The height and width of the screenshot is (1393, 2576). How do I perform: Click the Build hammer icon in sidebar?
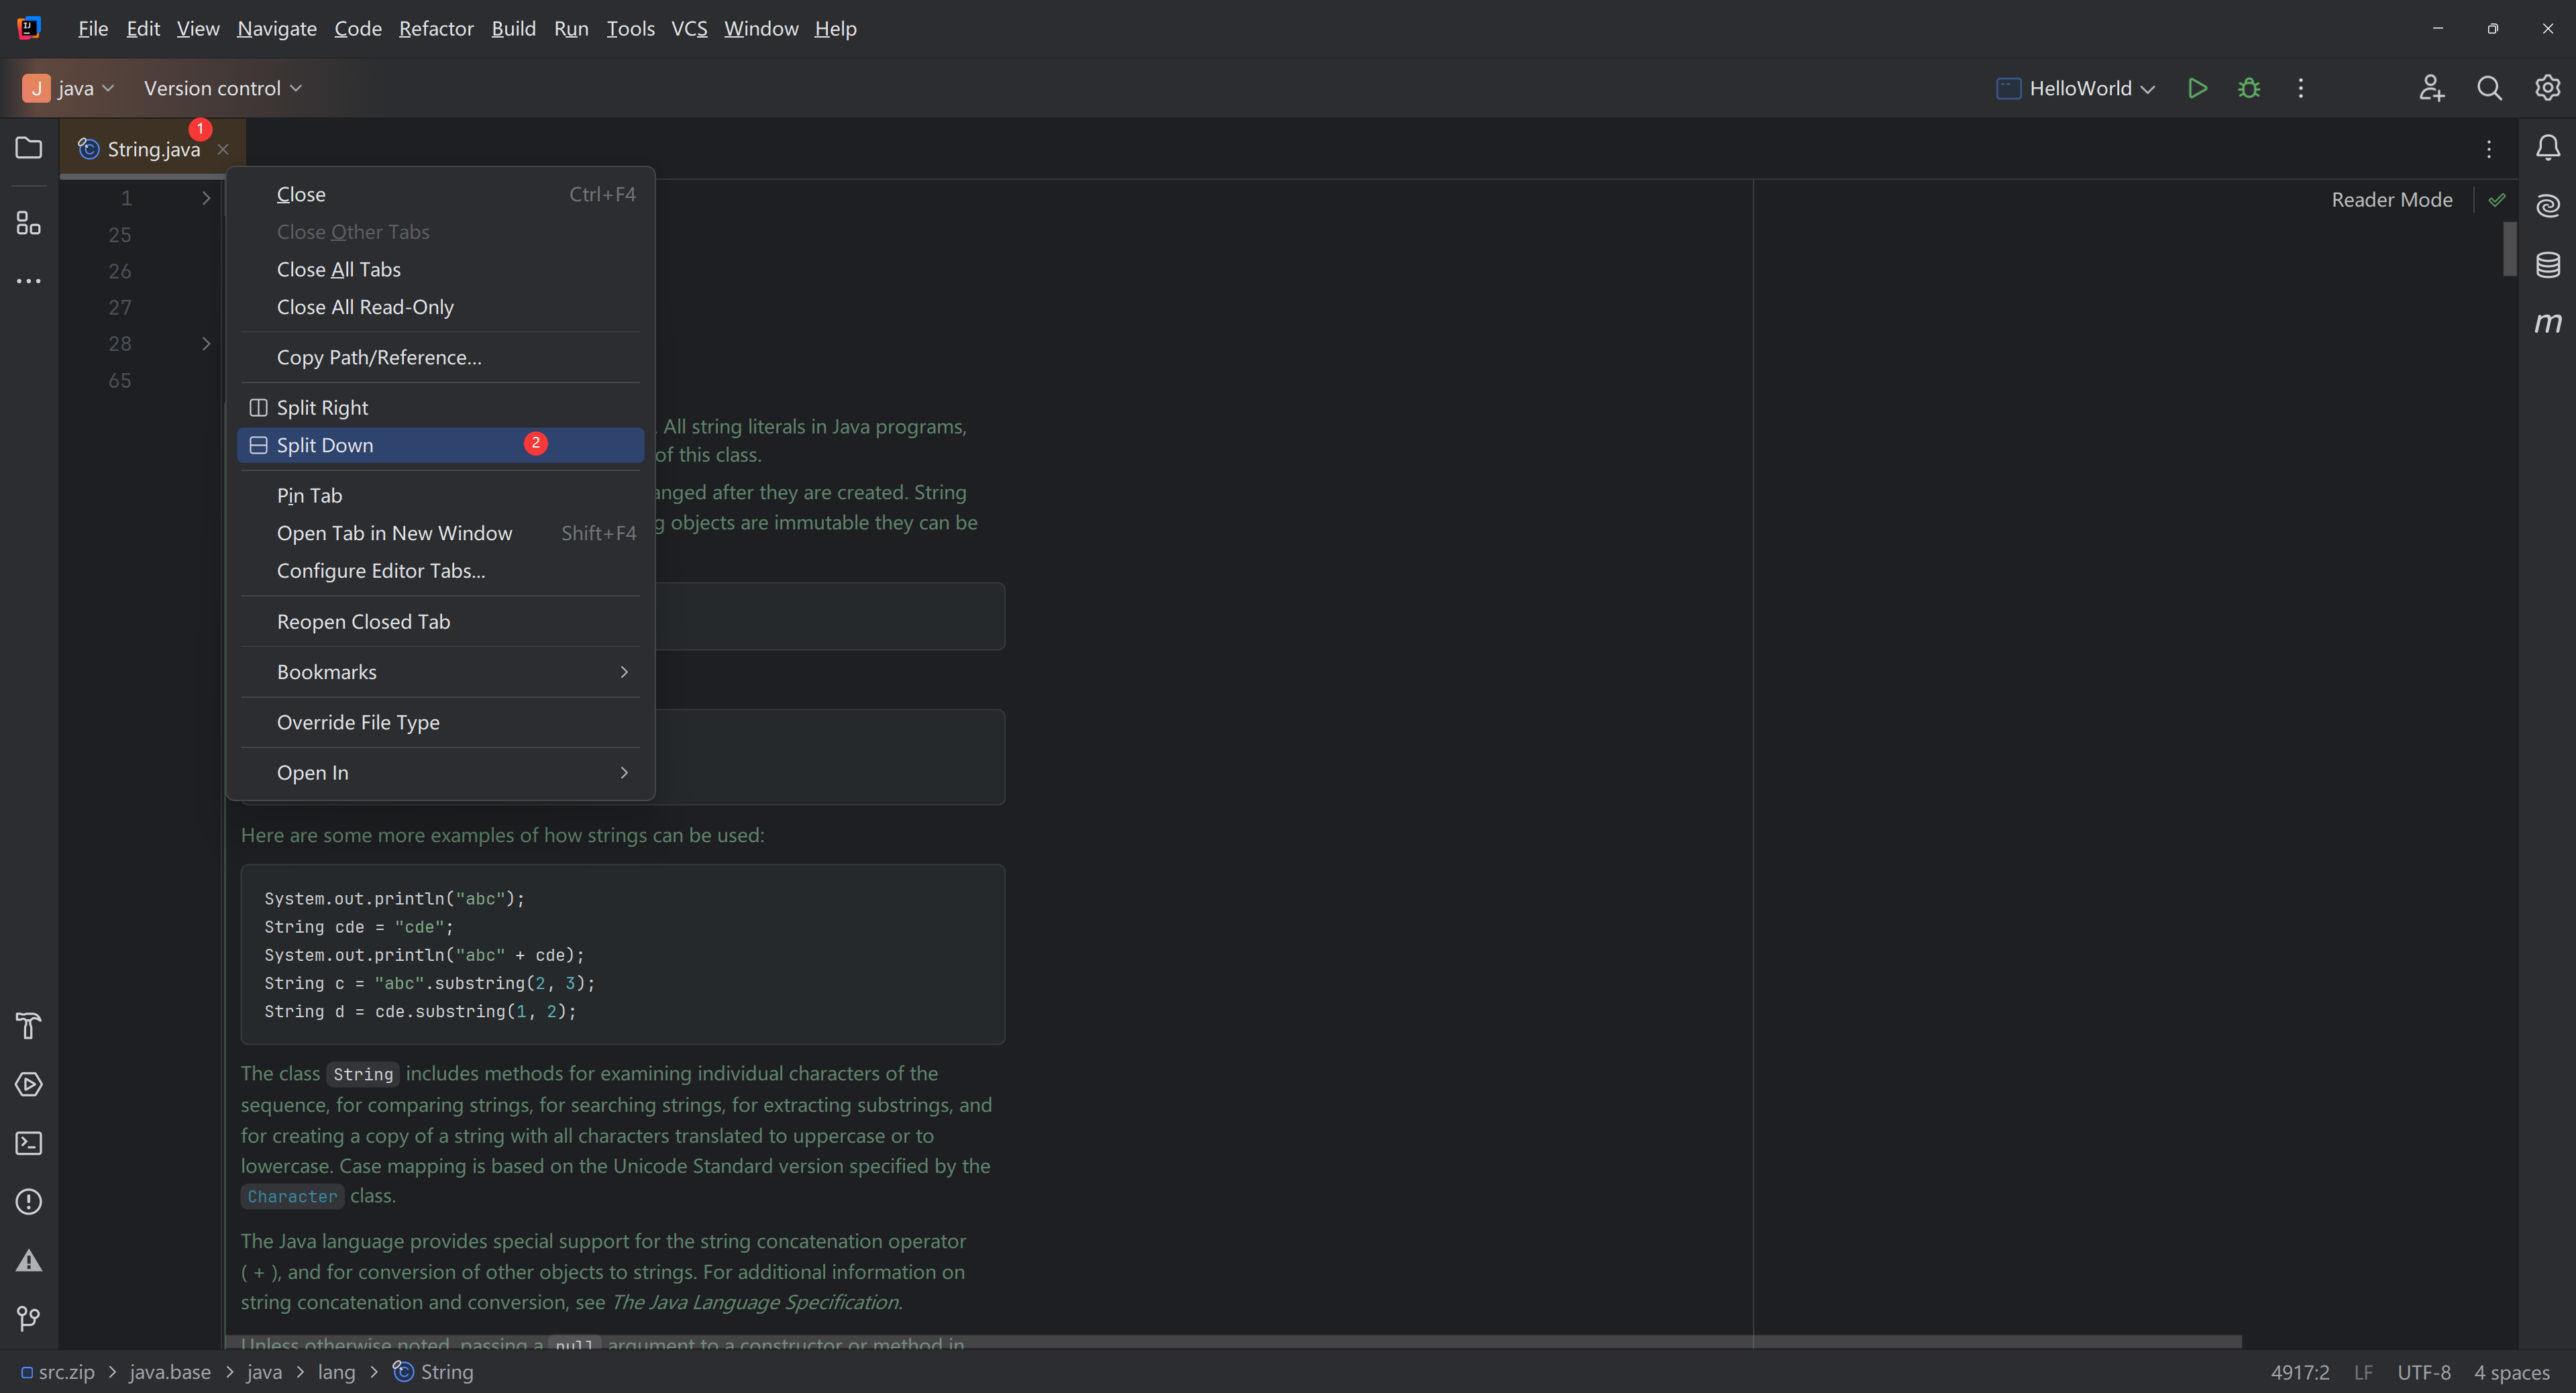[29, 1026]
